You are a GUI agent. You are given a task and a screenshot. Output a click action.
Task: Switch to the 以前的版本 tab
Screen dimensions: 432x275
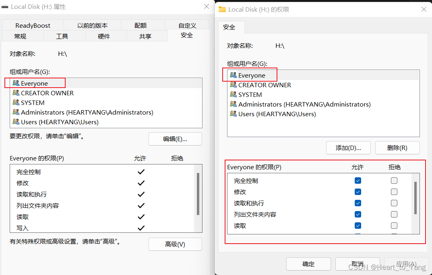[x=92, y=25]
